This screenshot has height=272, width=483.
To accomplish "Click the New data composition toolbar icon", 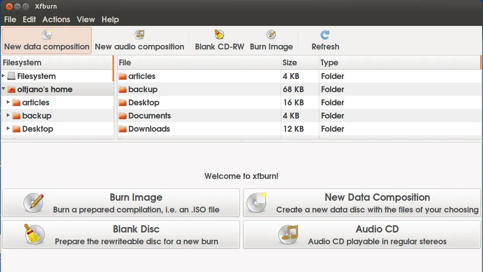I will [x=47, y=35].
